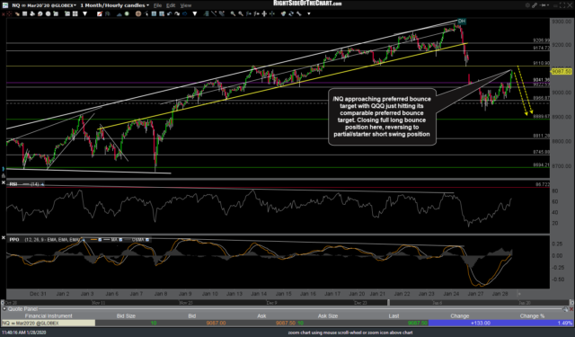Select the blue ellipse drawing tool

(x=184, y=13)
